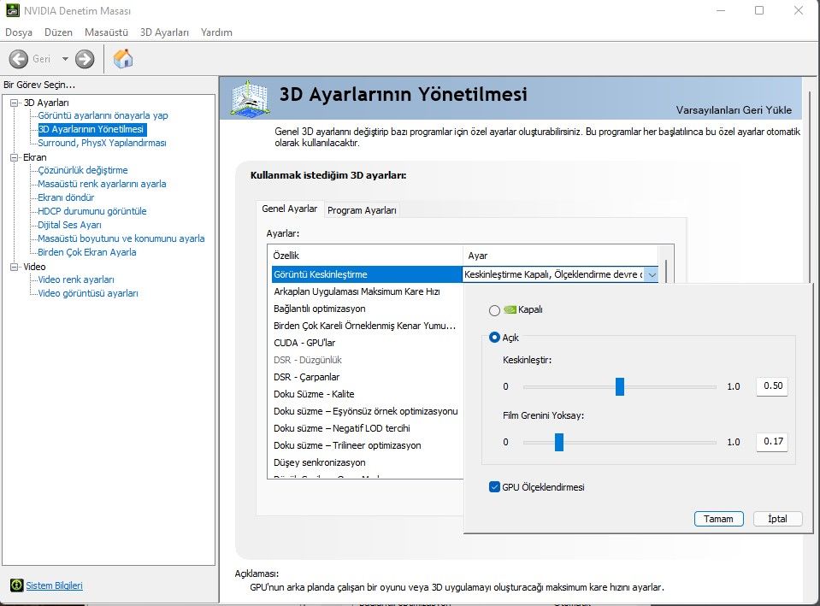
Task: Open the back history dropdown arrow
Action: coord(65,59)
